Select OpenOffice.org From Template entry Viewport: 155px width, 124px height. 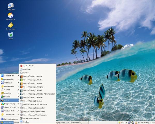[37, 104]
